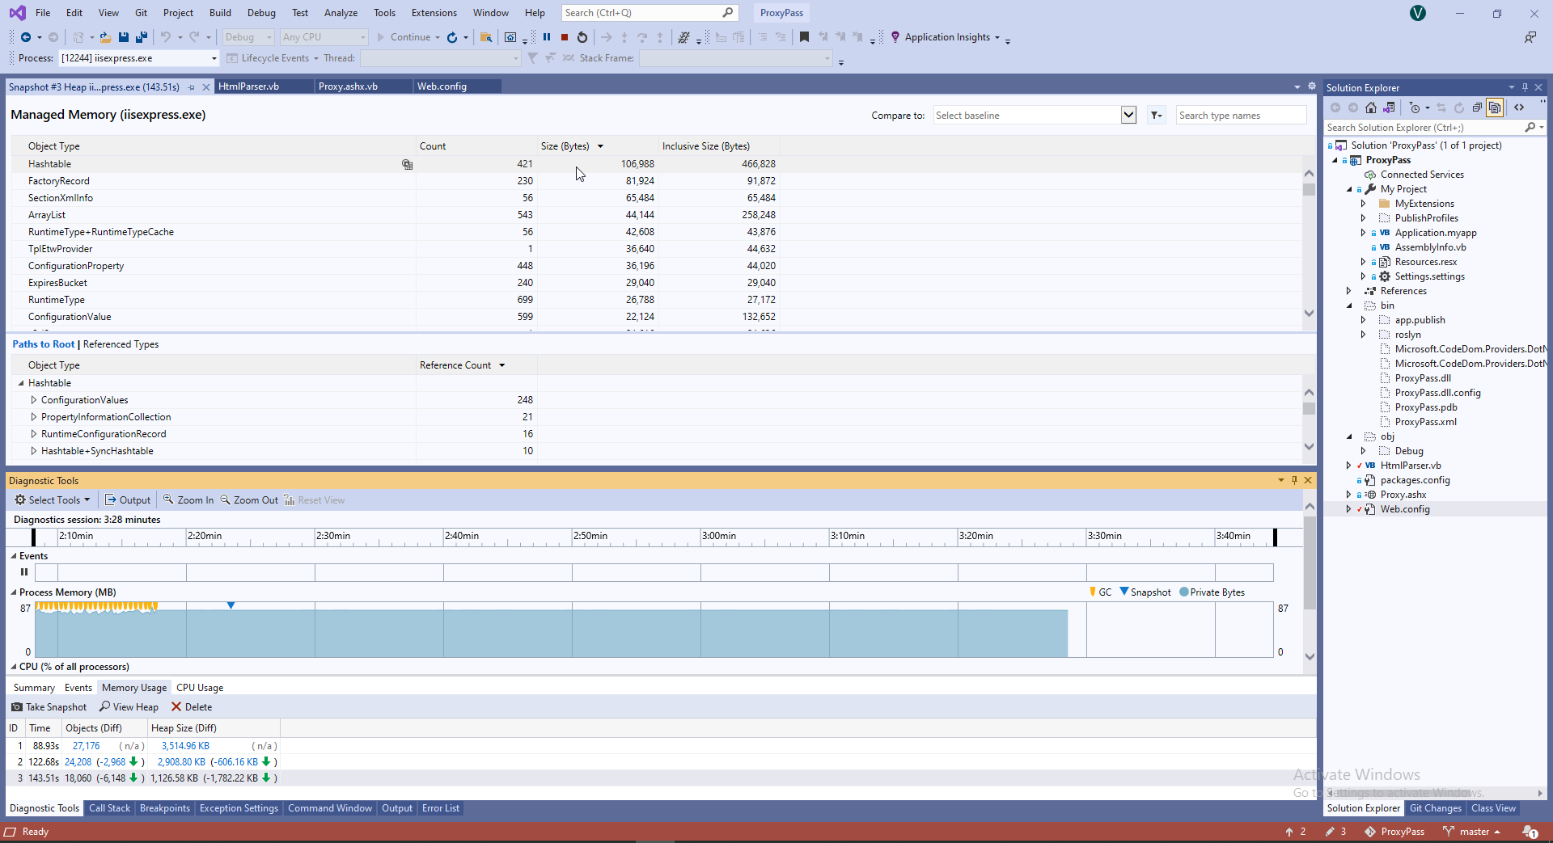Click the Search type names input field
Image resolution: width=1553 pixels, height=843 pixels.
(1241, 116)
